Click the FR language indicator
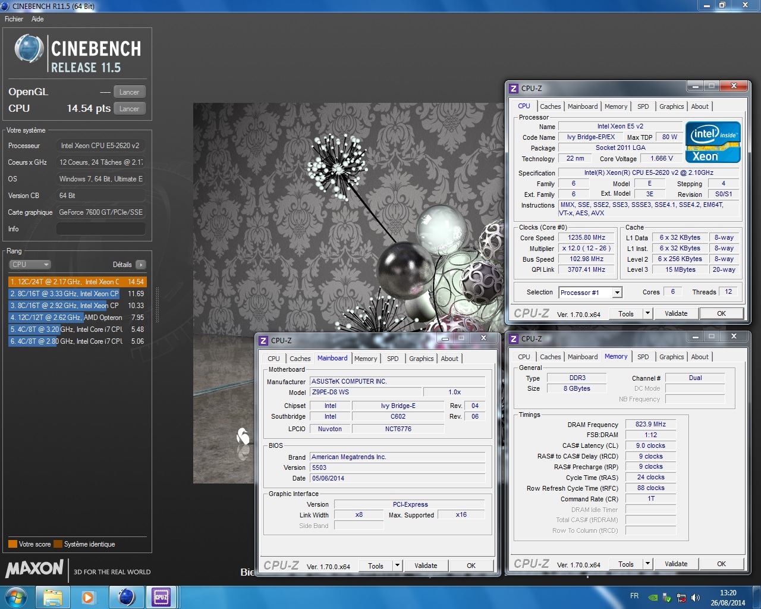This screenshot has height=609, width=761. (x=634, y=596)
